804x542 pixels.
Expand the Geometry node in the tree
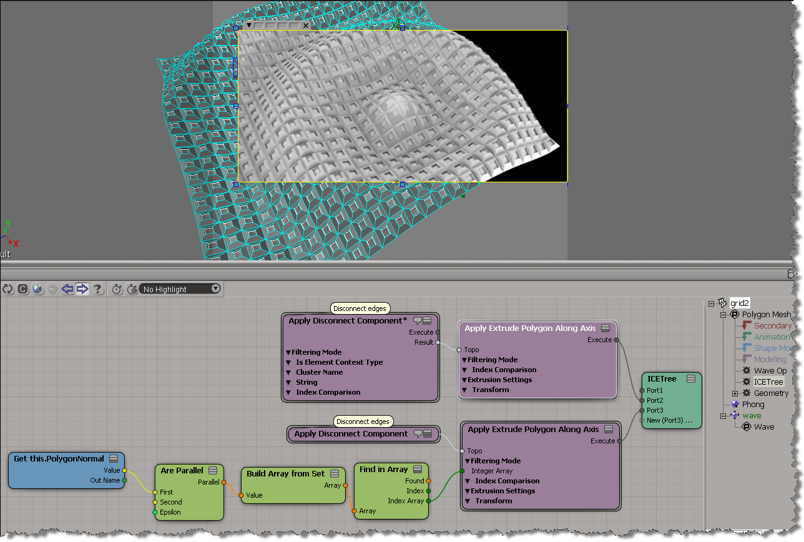point(735,393)
